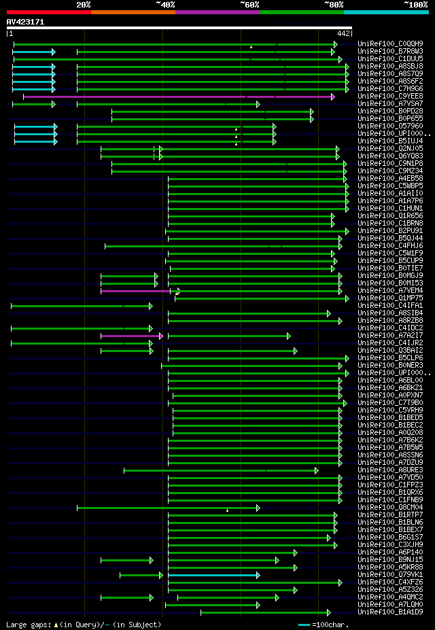Viewport: 435px width, 630px height.
Task: Open hit UniRef100_A8SBJ8
Action: pyautogui.click(x=390, y=67)
